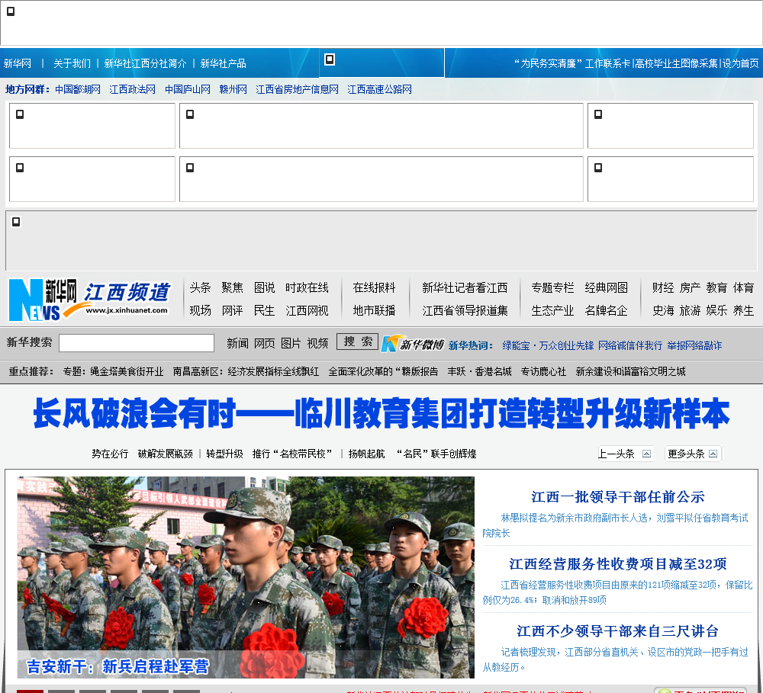Viewport: 763px width, 693px height.
Task: Click the Xinhua News 江西频道 logo
Action: coord(89,300)
